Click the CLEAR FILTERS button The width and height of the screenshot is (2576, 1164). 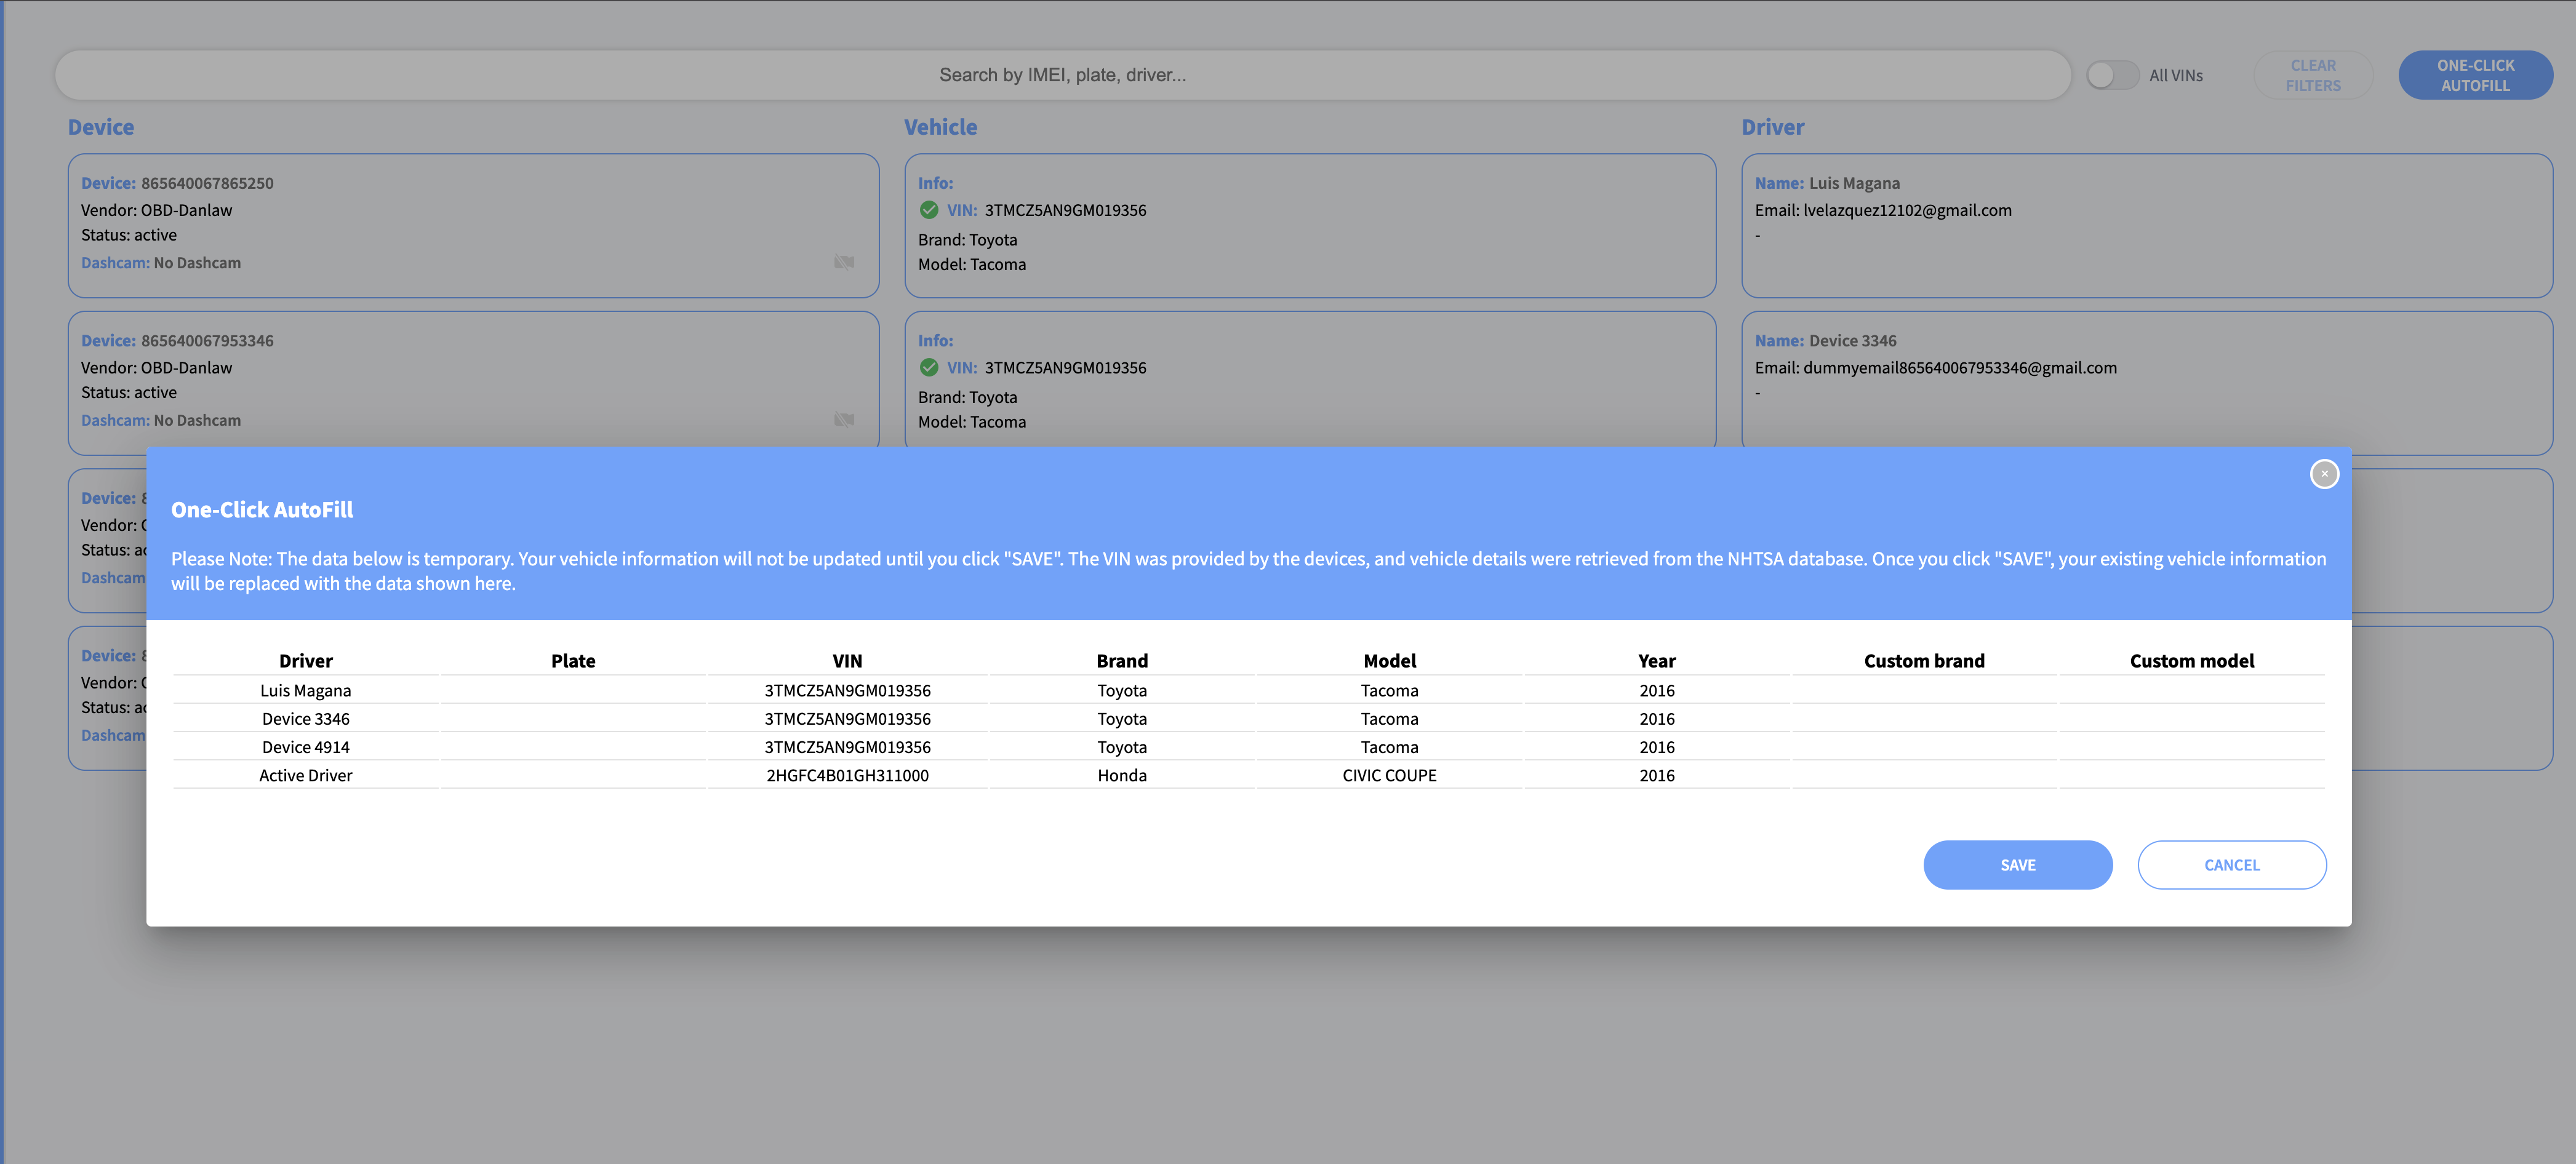2312,75
